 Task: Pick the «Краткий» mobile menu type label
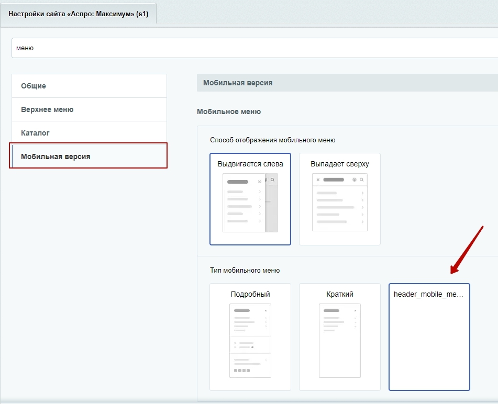[339, 294]
